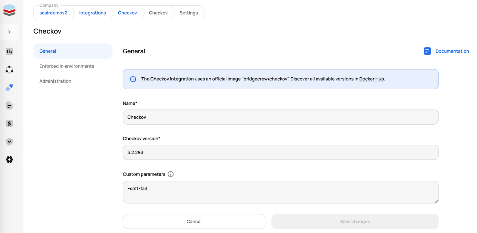Open the Documentation link

(452, 51)
